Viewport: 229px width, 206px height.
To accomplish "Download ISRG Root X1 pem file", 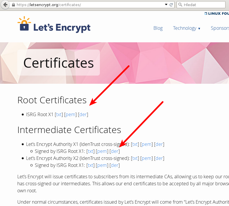I will (x=70, y=115).
